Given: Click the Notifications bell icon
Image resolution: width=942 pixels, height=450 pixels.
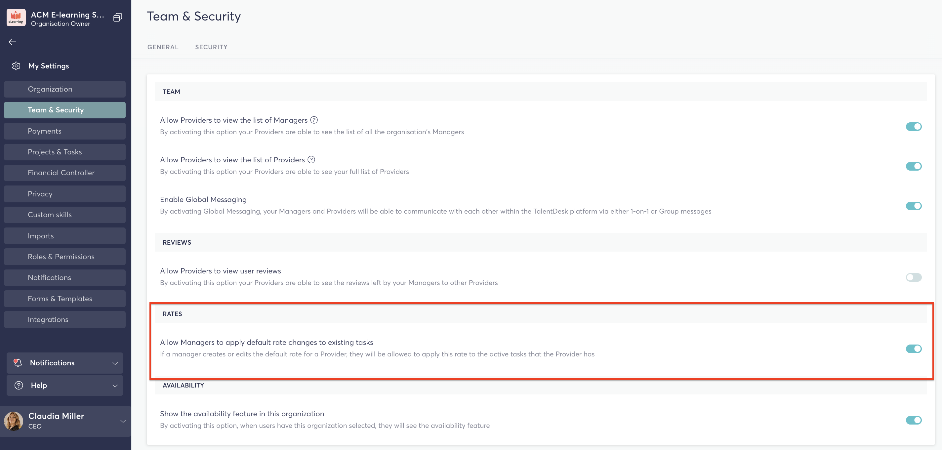Looking at the screenshot, I should coord(18,363).
